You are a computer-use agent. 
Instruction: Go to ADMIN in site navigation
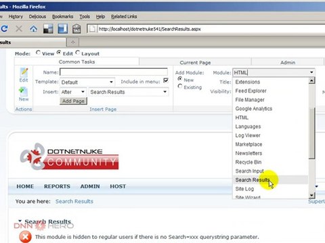(x=90, y=186)
